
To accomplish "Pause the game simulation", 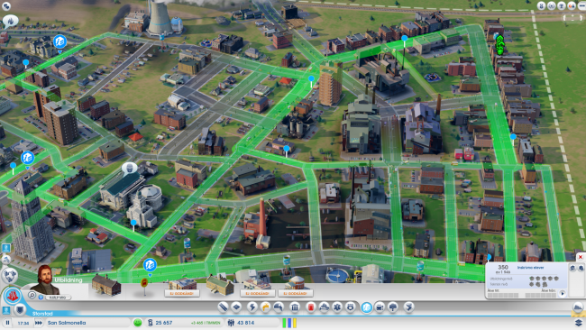I will tap(7, 323).
